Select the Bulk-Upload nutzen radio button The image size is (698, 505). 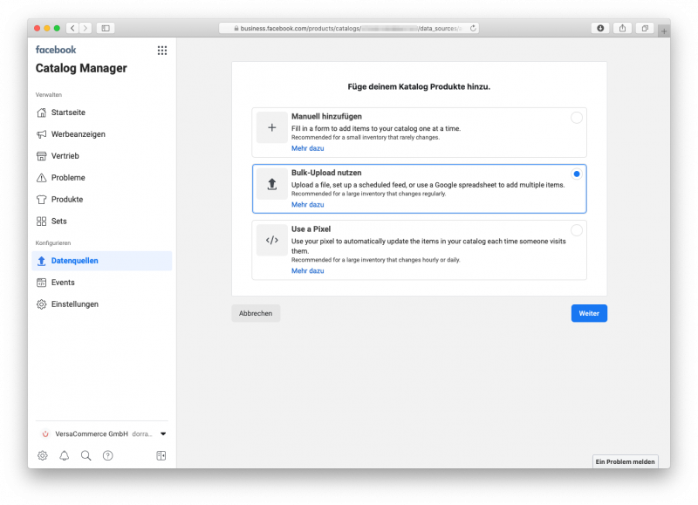point(577,174)
